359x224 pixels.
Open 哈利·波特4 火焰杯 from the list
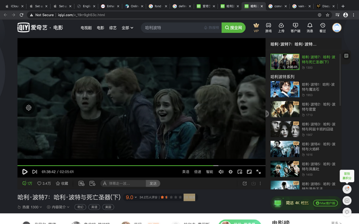(303, 149)
